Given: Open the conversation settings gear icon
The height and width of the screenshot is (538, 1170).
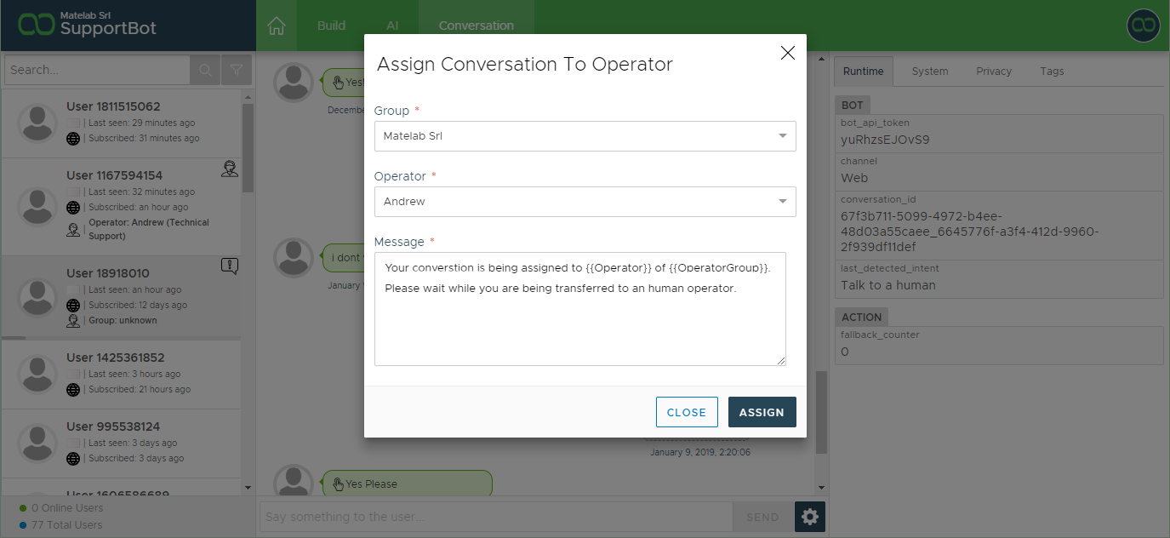Looking at the screenshot, I should click(810, 517).
